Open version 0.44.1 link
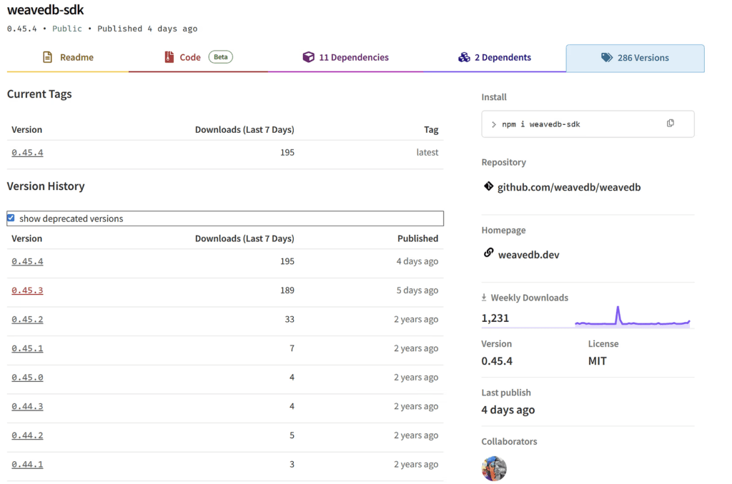The image size is (732, 484). coord(28,465)
